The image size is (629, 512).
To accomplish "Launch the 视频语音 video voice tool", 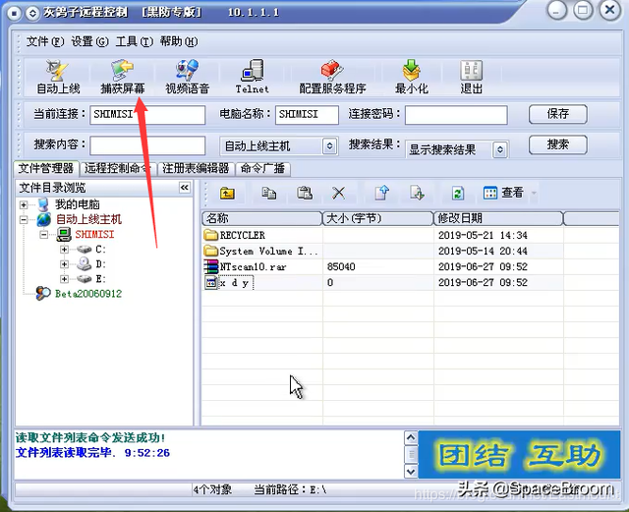I will click(188, 78).
